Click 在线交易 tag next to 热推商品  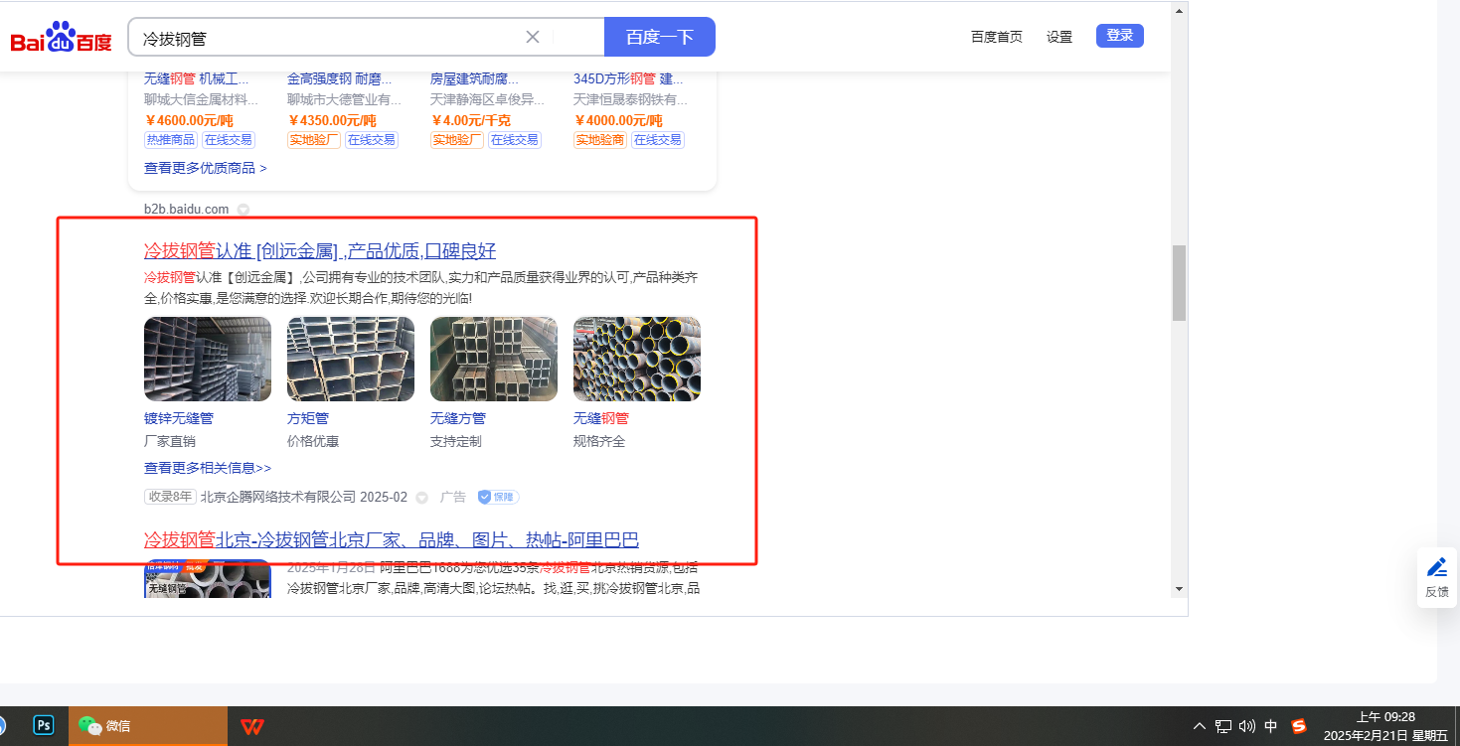[229, 140]
